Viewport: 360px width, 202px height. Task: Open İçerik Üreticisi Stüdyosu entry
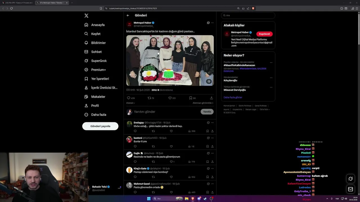101,88
